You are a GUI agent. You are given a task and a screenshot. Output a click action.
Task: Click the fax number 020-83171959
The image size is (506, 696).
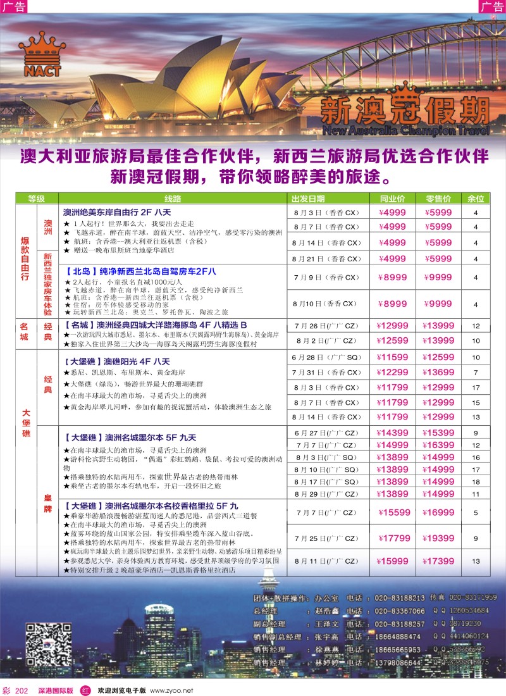(472, 597)
